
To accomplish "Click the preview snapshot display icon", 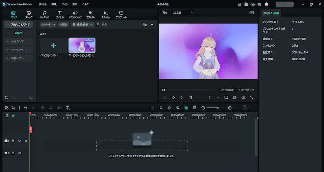I will pyautogui.click(x=251, y=13).
